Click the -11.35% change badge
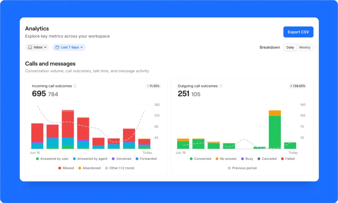The image size is (338, 203). (153, 86)
